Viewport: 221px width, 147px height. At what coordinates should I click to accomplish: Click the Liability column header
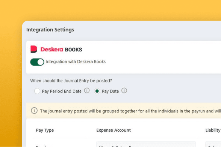(213, 130)
